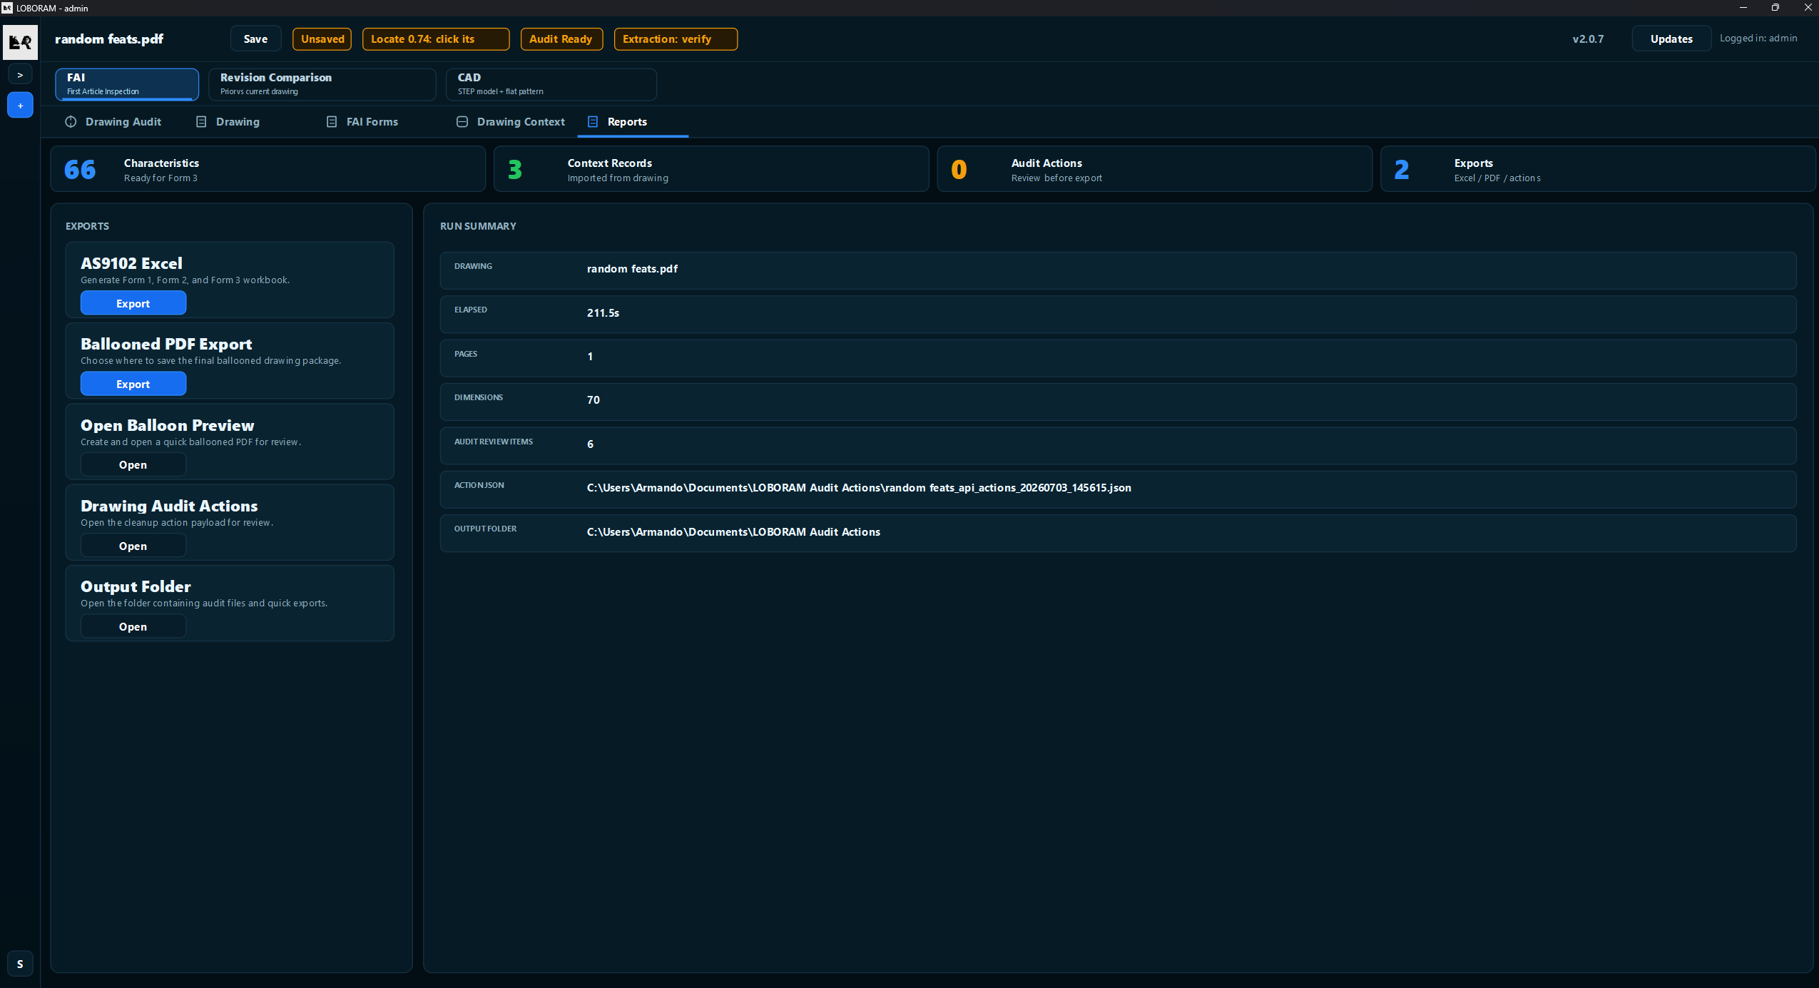This screenshot has height=988, width=1819.
Task: Expand the sidebar with the arrow button
Action: point(20,75)
